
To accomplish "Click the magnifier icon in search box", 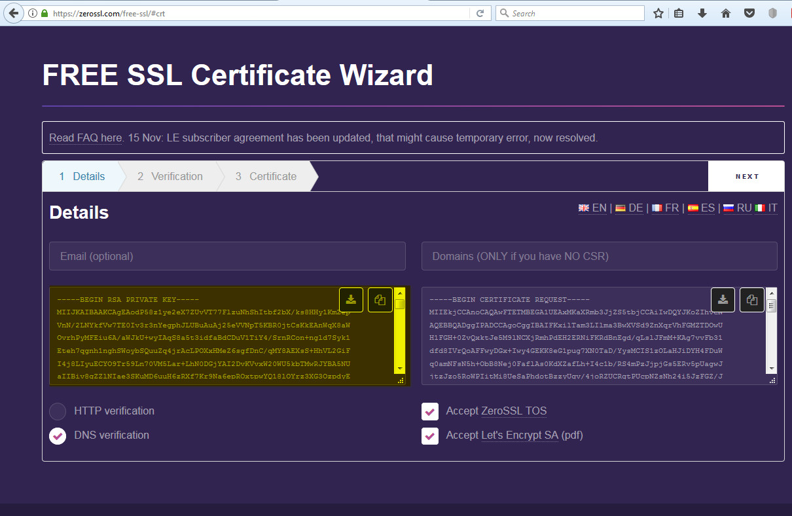I will pos(504,13).
